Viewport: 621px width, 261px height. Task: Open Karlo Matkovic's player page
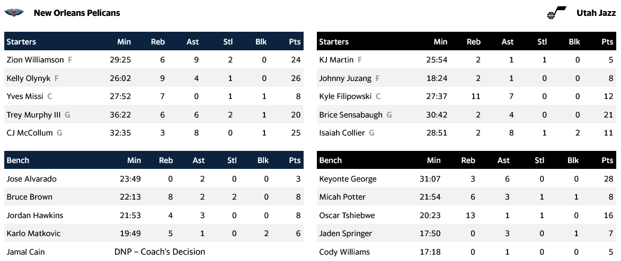(x=33, y=233)
